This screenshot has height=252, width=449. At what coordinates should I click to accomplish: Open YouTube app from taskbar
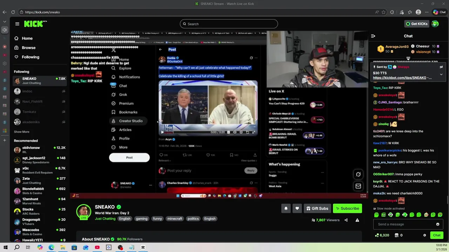pos(97,247)
